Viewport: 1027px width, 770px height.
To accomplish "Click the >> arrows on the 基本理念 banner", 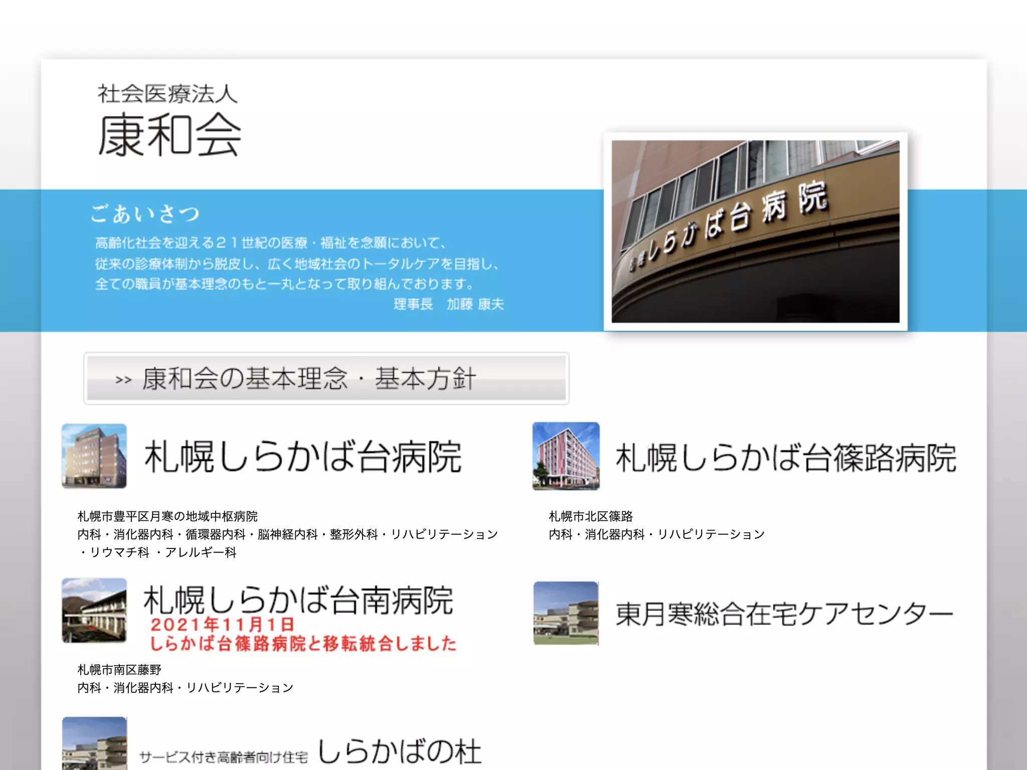I will pyautogui.click(x=123, y=380).
